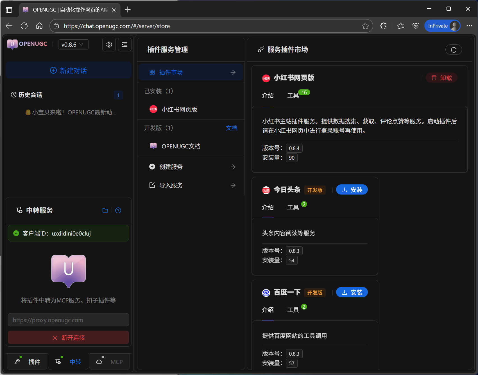This screenshot has height=375, width=478.
Task: Open the settings gear in OPENUGC sidebar
Action: coord(109,44)
